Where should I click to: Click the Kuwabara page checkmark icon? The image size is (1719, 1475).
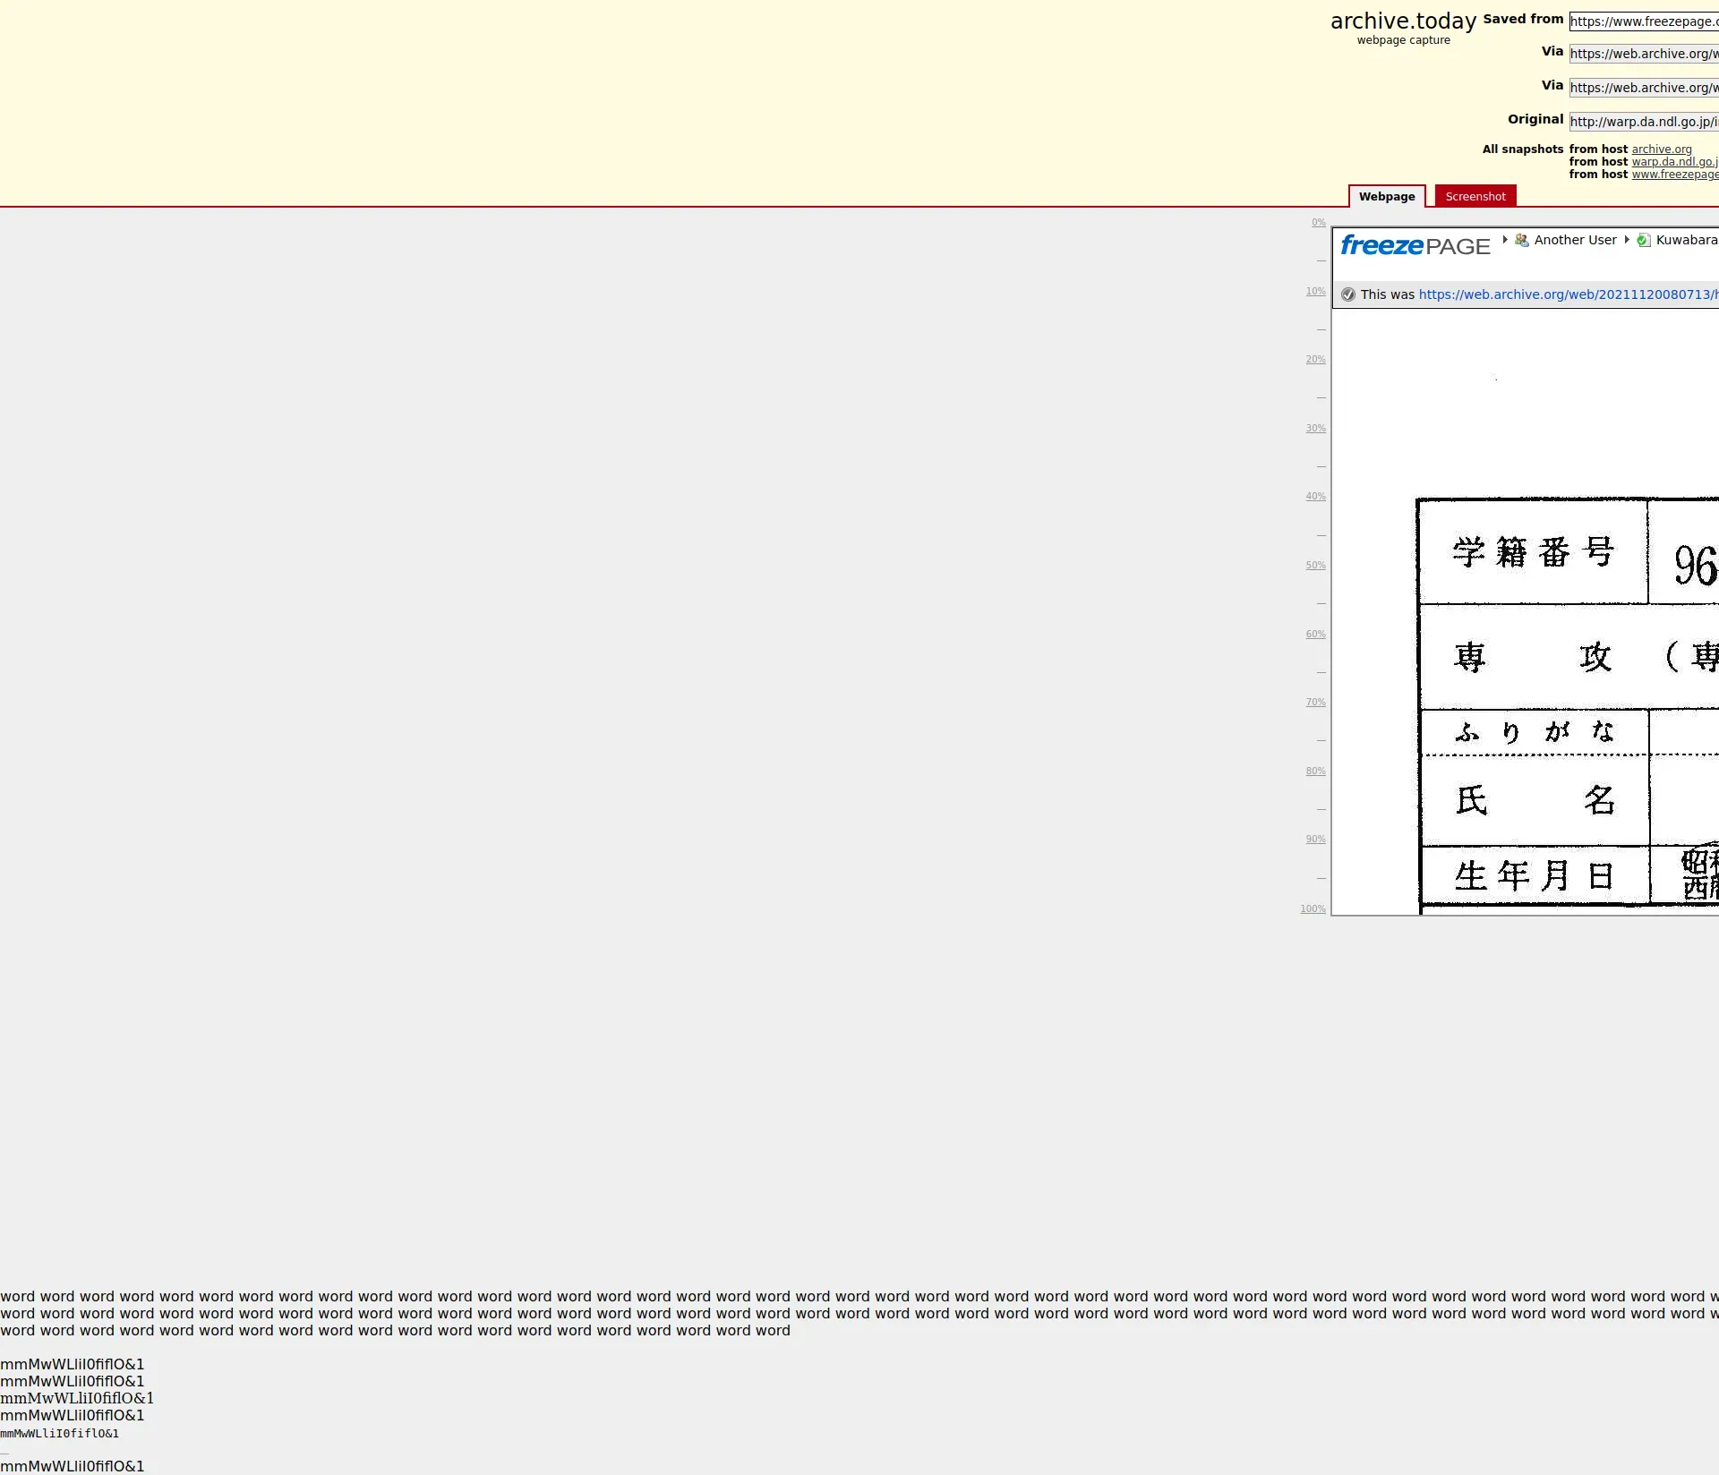click(x=1643, y=240)
